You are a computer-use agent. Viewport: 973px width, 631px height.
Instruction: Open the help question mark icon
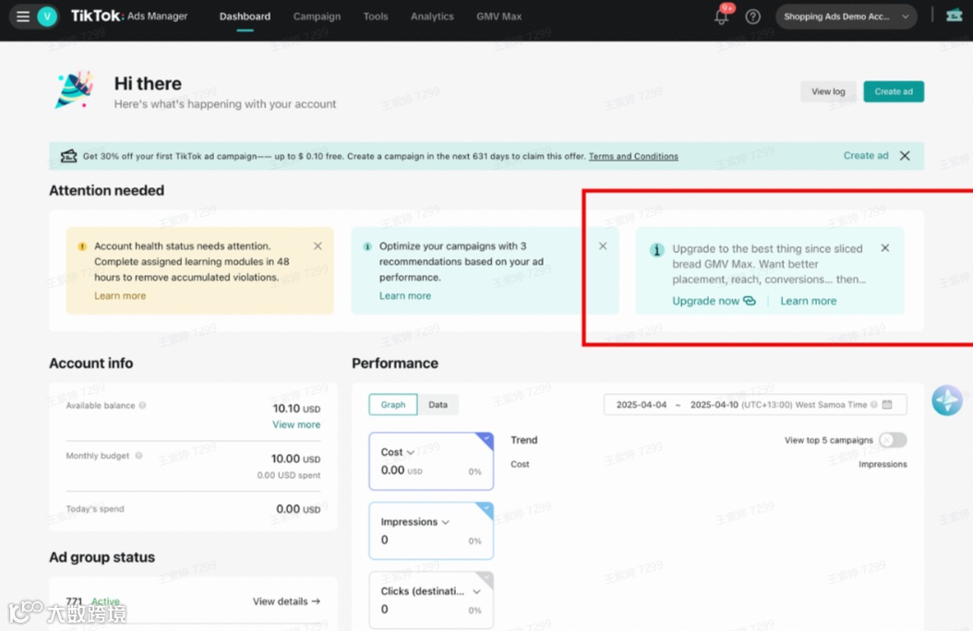coord(752,17)
